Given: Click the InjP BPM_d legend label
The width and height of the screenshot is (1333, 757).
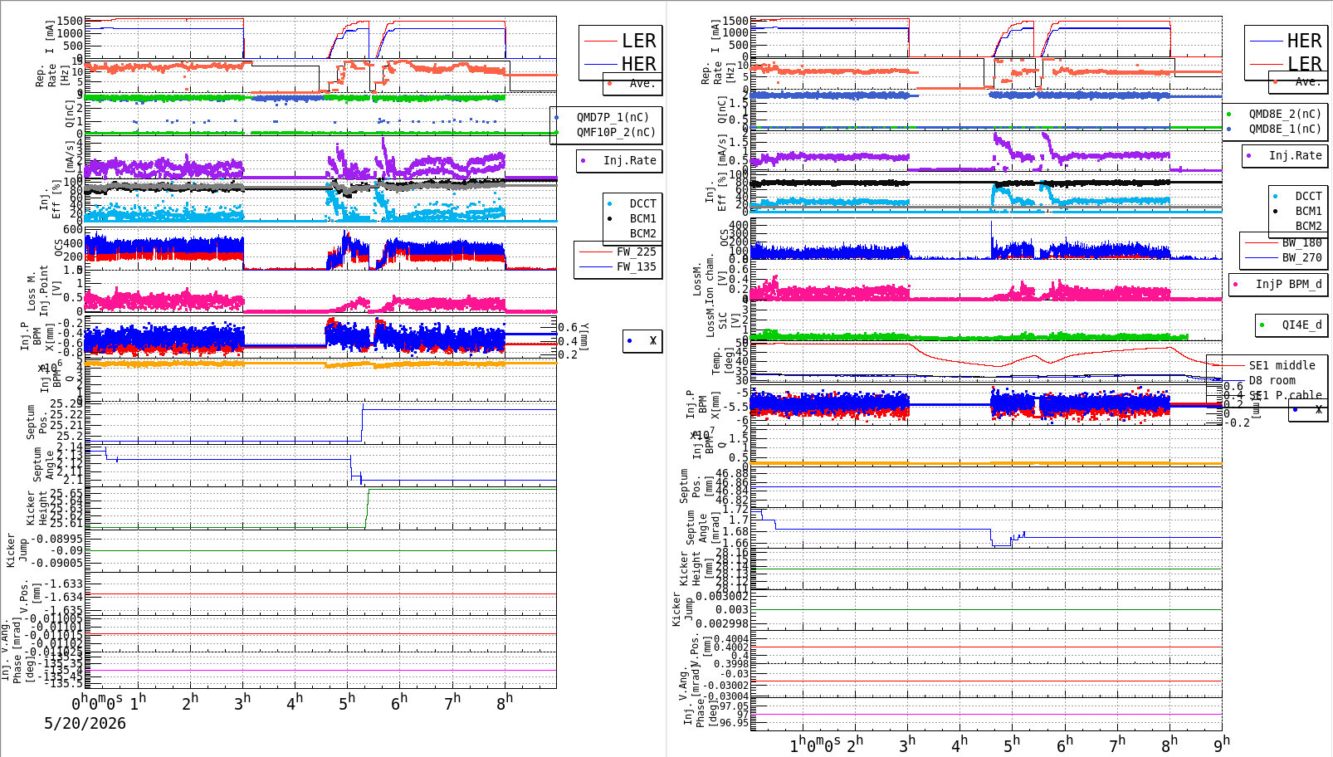Looking at the screenshot, I should [1288, 284].
